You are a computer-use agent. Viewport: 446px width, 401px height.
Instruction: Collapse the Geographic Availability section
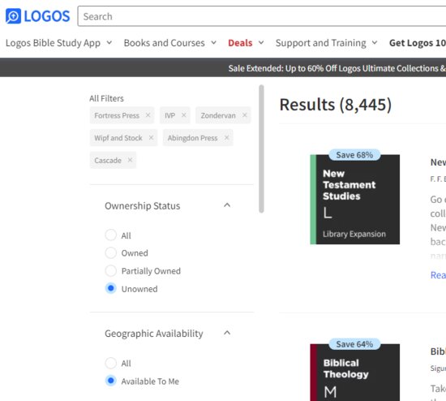coord(227,333)
